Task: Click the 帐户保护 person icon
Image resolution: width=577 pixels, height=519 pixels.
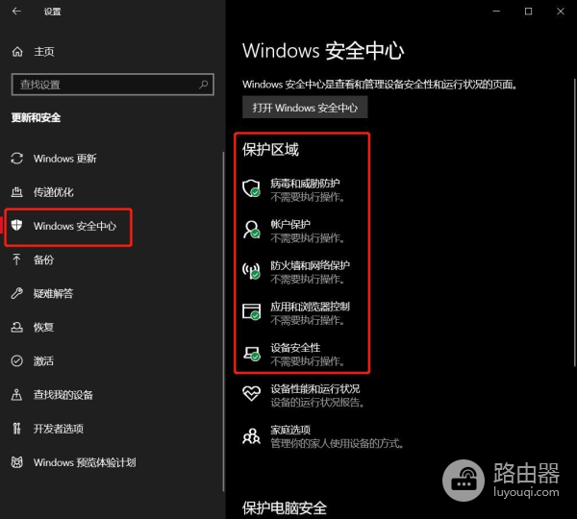Action: click(x=251, y=230)
